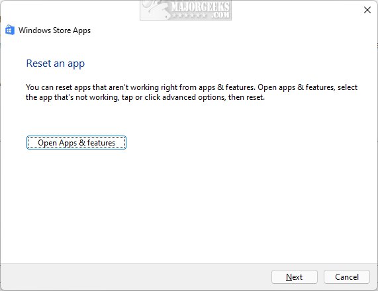Close the troubleshooter with the X icon
Screen dimensions: 378x291
pos(367,10)
